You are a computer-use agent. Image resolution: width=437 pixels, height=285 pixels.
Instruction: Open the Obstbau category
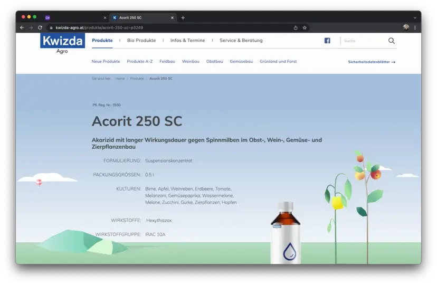click(x=215, y=61)
